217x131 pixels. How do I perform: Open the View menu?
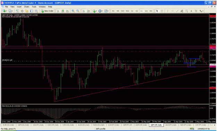coord(12,7)
